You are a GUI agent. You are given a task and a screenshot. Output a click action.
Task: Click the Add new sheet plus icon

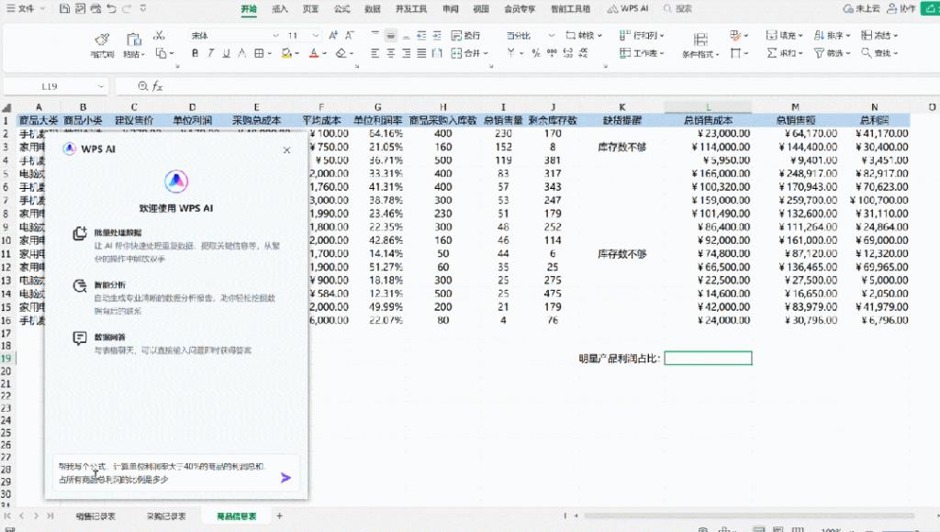coord(280,516)
